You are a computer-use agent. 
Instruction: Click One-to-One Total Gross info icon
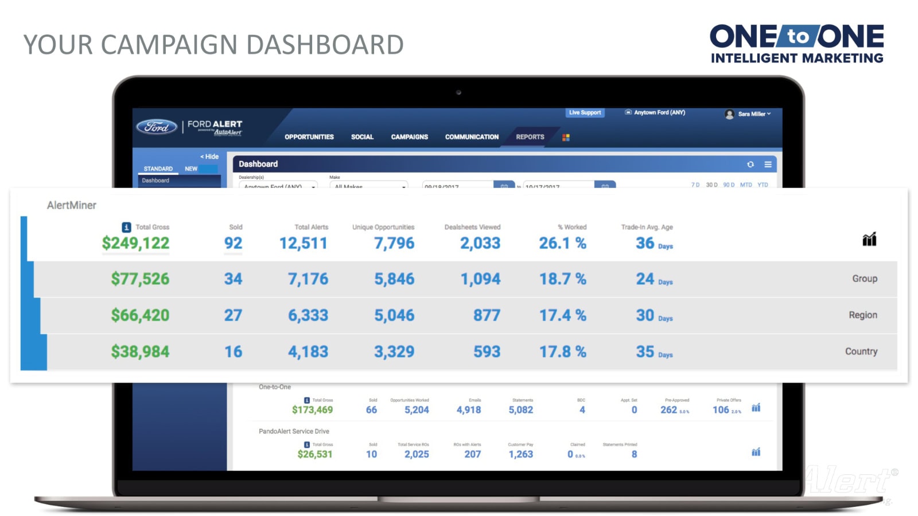[307, 400]
